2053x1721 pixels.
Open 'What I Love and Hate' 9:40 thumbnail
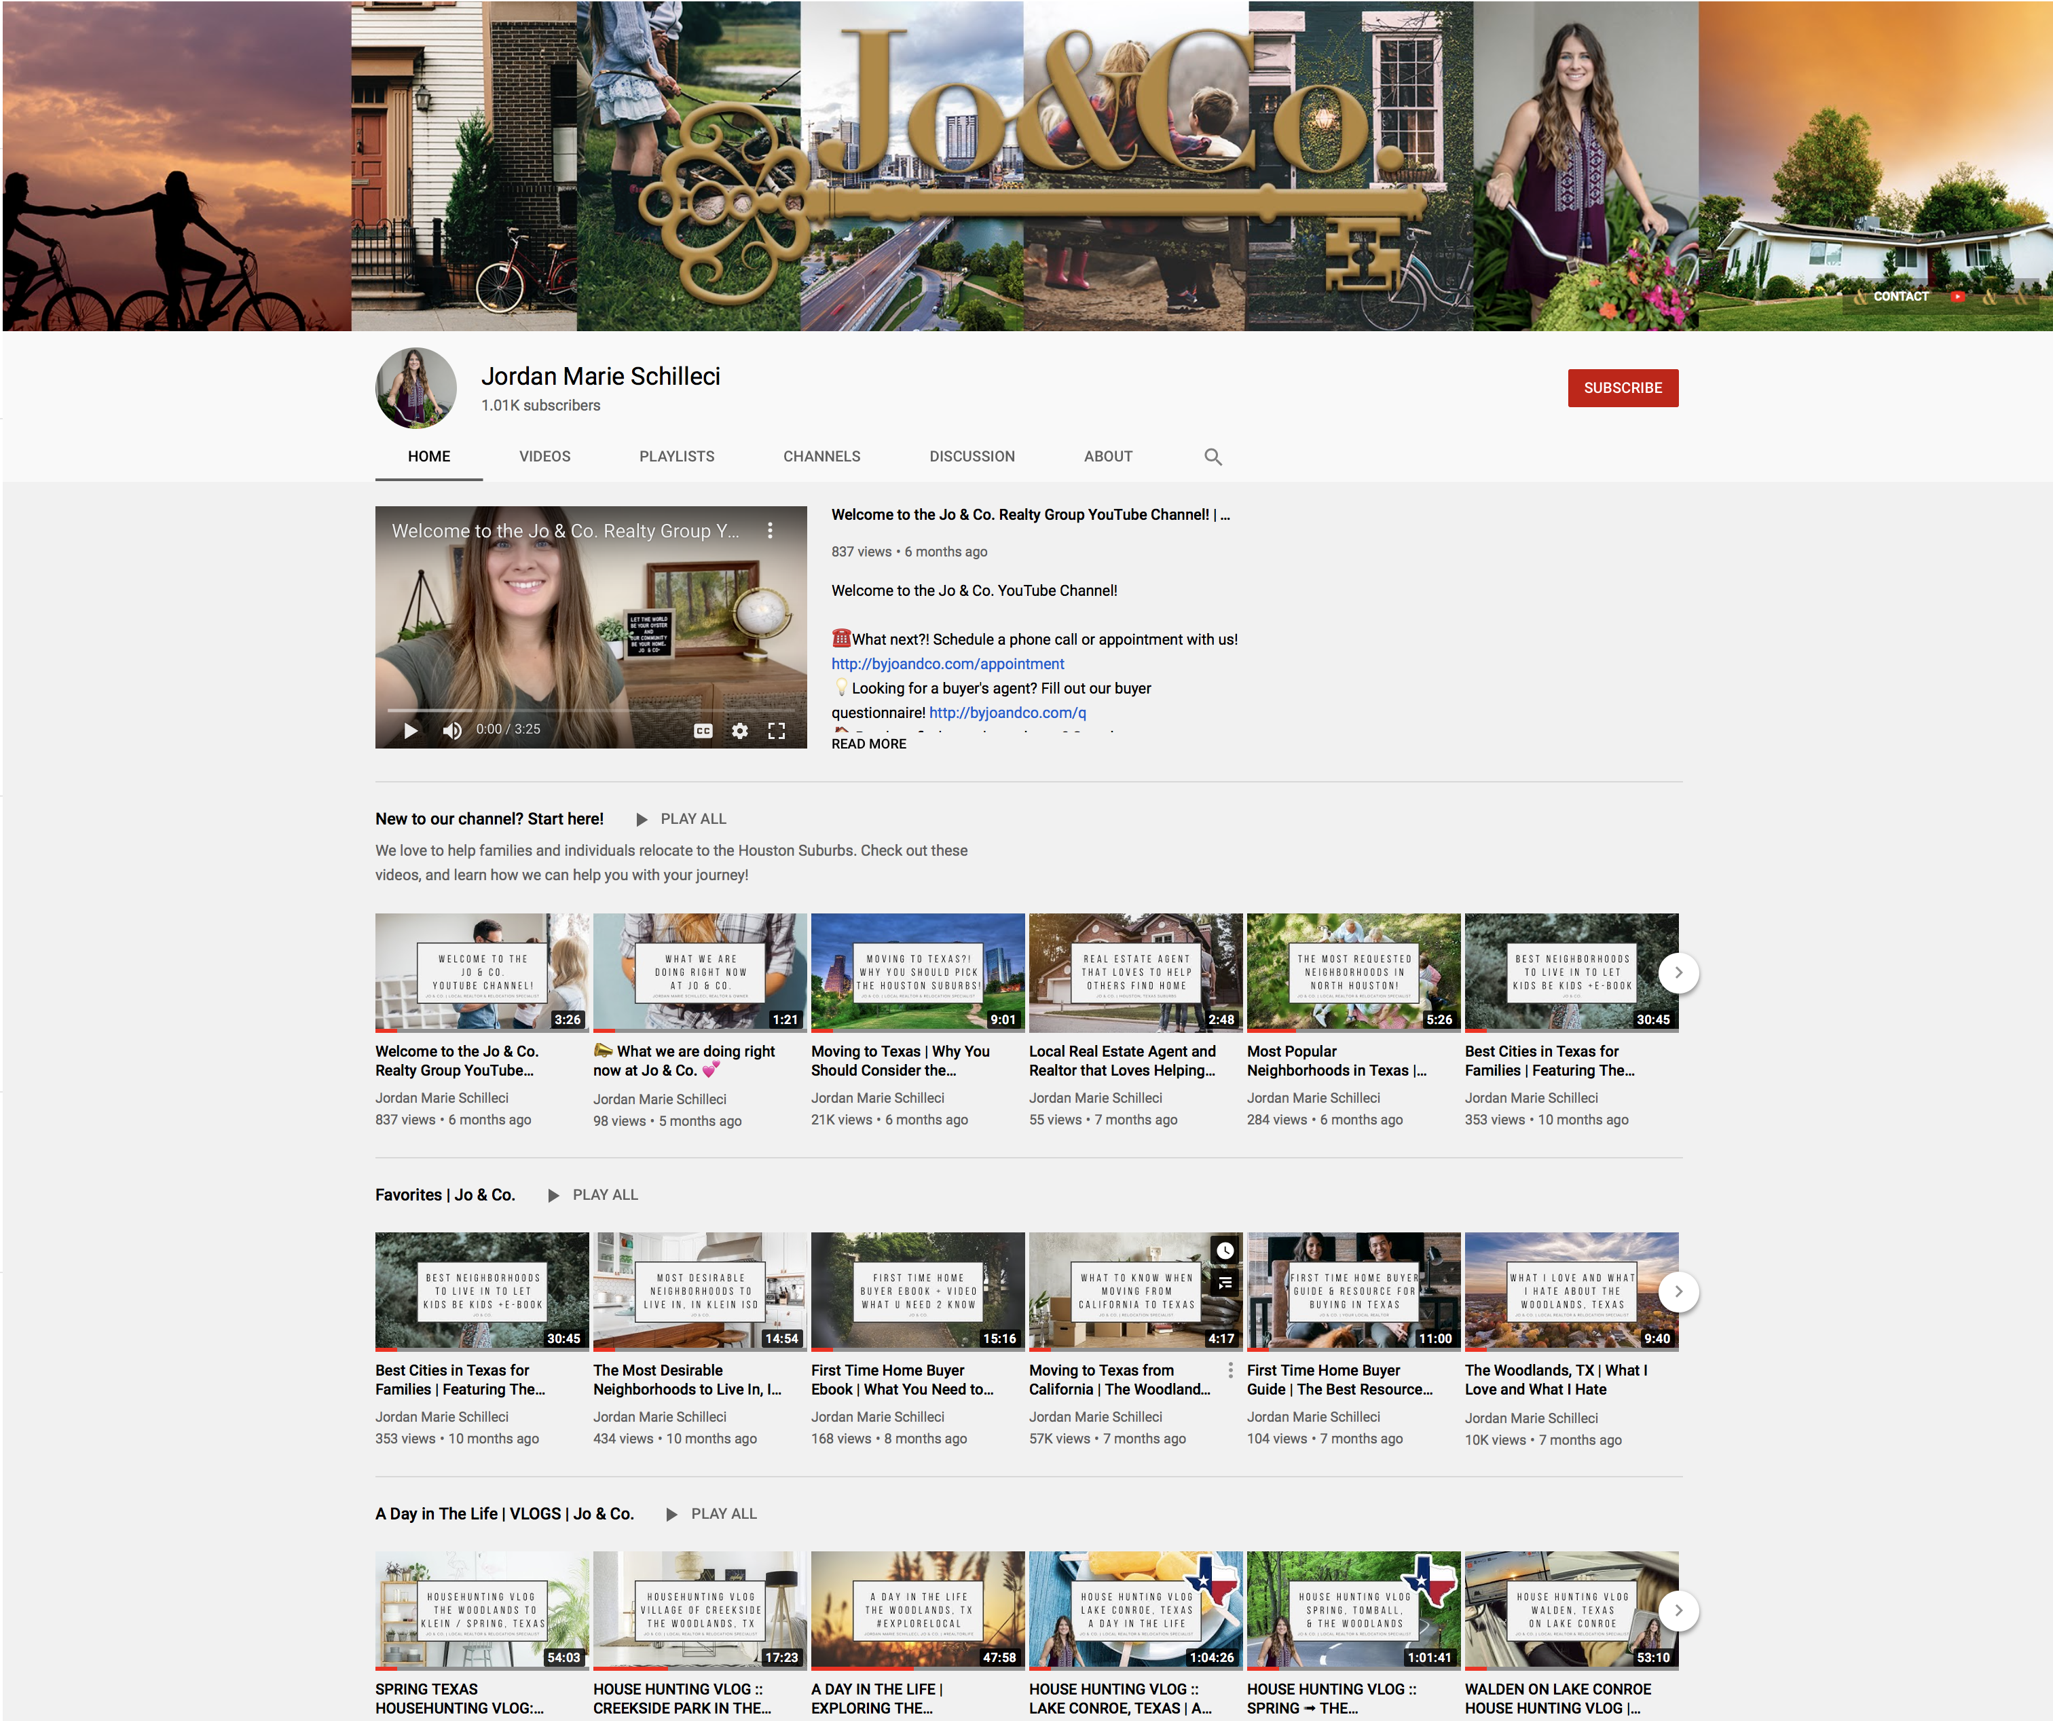(1571, 1291)
